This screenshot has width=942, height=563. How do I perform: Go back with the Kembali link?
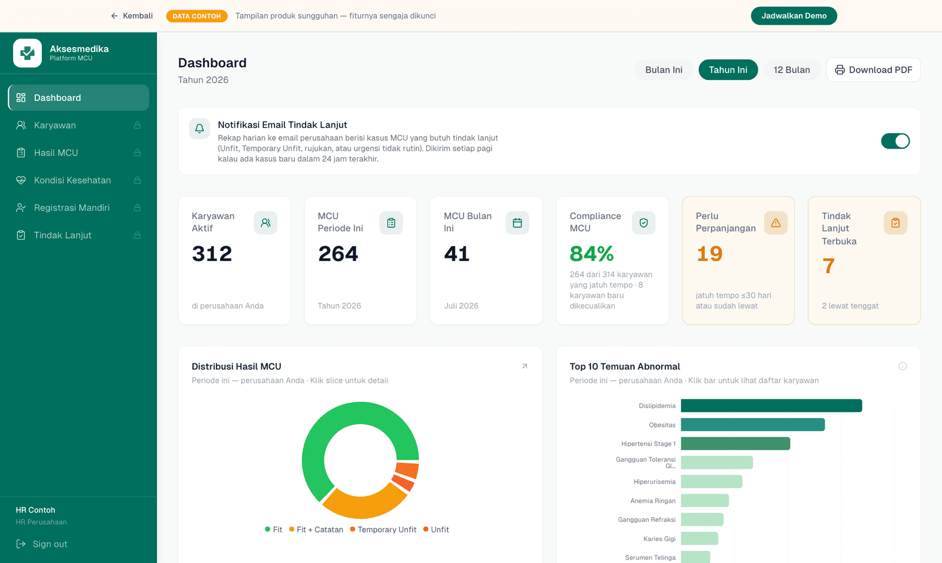(x=132, y=16)
